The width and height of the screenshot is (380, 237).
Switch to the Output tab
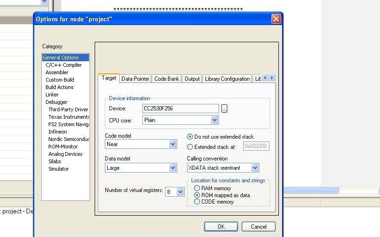click(192, 79)
